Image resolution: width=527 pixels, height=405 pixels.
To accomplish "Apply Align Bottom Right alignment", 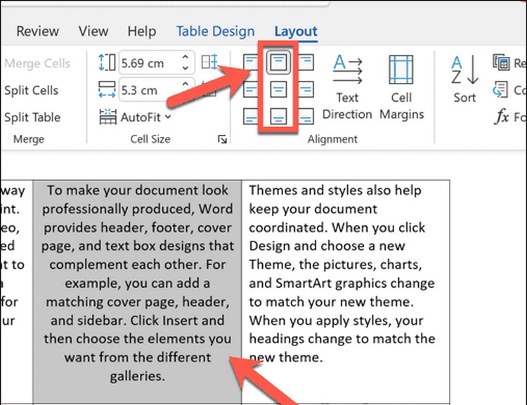I will (306, 117).
